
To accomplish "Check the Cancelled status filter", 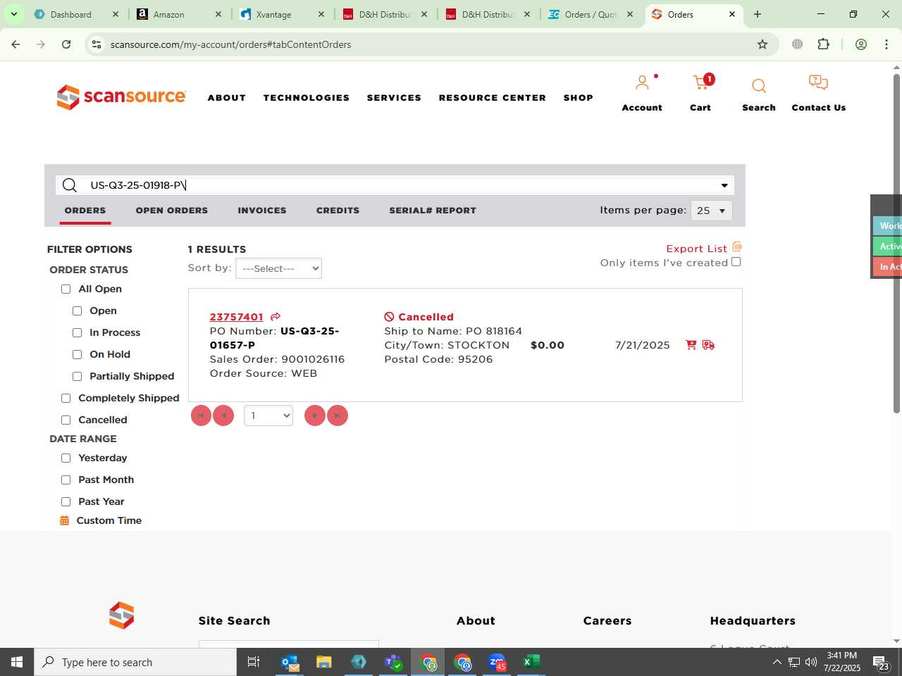I will [x=66, y=420].
